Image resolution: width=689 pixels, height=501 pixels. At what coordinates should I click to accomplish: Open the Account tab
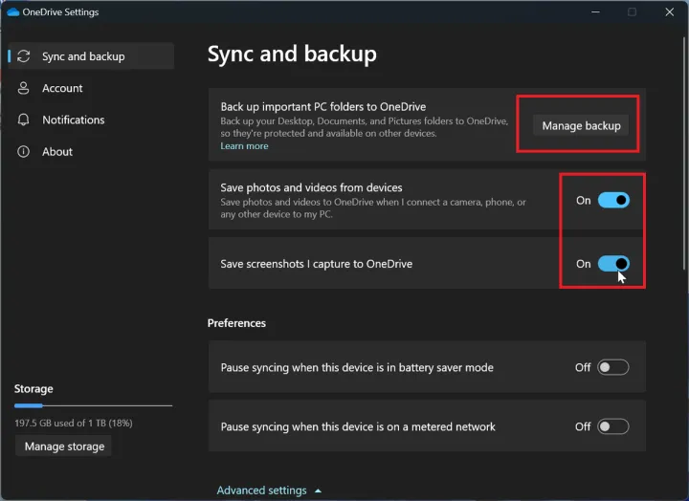(62, 88)
